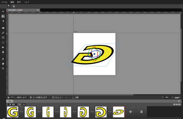Toggle timeline loop icon beside play
183x119 pixels.
click(20, 104)
